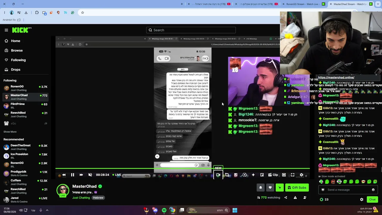382x215 pixels.
Task: Click the green sparkle subscribe button
Action: pos(280,188)
